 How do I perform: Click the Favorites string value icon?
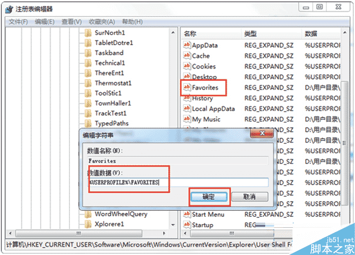[187, 87]
